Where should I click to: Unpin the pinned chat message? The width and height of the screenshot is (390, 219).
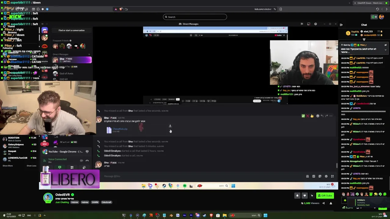385,45
